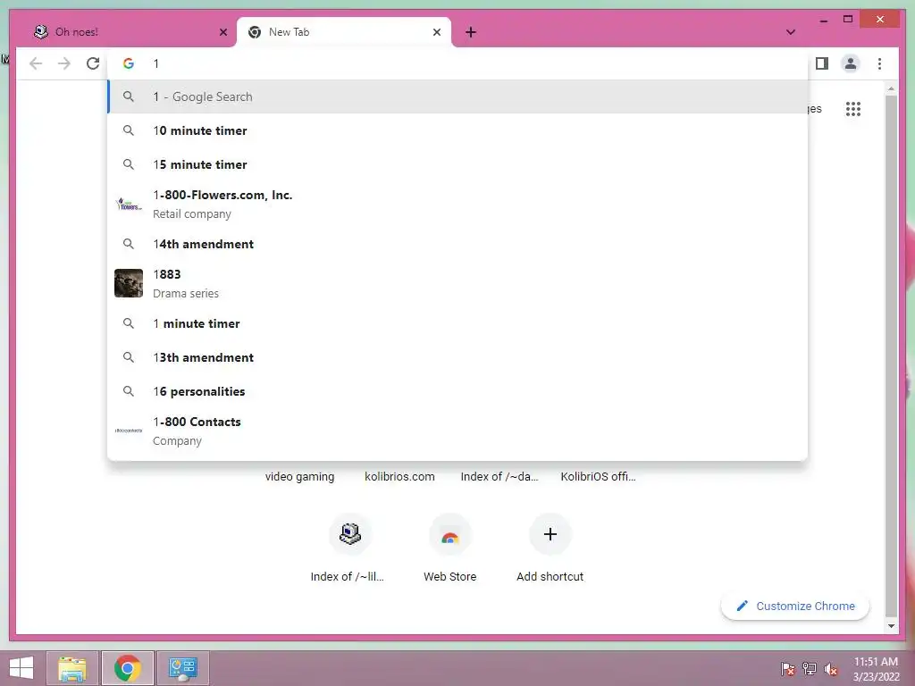Viewport: 915px width, 686px height.
Task: Choose the 10 minute timer suggestion
Action: pyautogui.click(x=457, y=130)
